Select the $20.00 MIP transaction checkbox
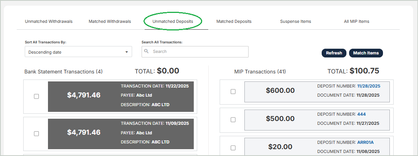The width and height of the screenshot is (418, 156). [233, 148]
